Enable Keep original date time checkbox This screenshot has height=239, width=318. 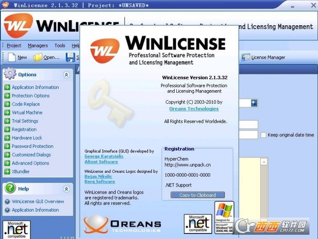pos(263,135)
